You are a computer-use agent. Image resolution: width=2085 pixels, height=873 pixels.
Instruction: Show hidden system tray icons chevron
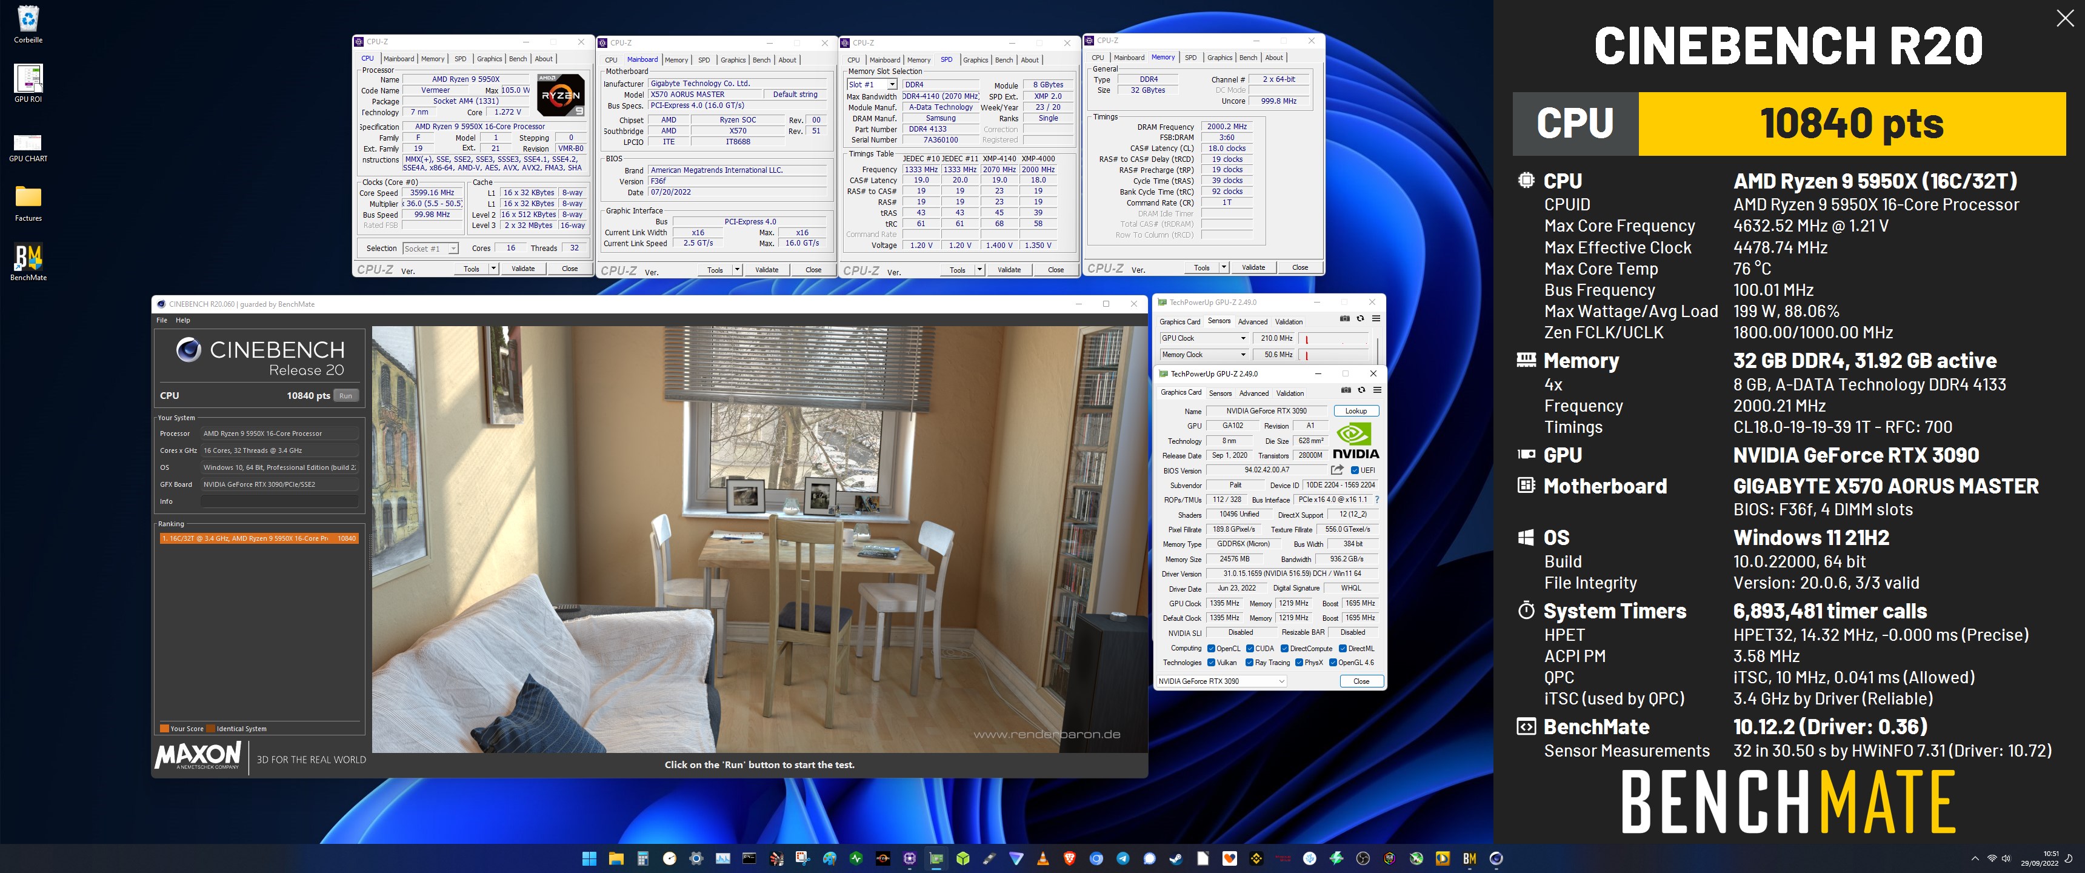(x=1975, y=858)
